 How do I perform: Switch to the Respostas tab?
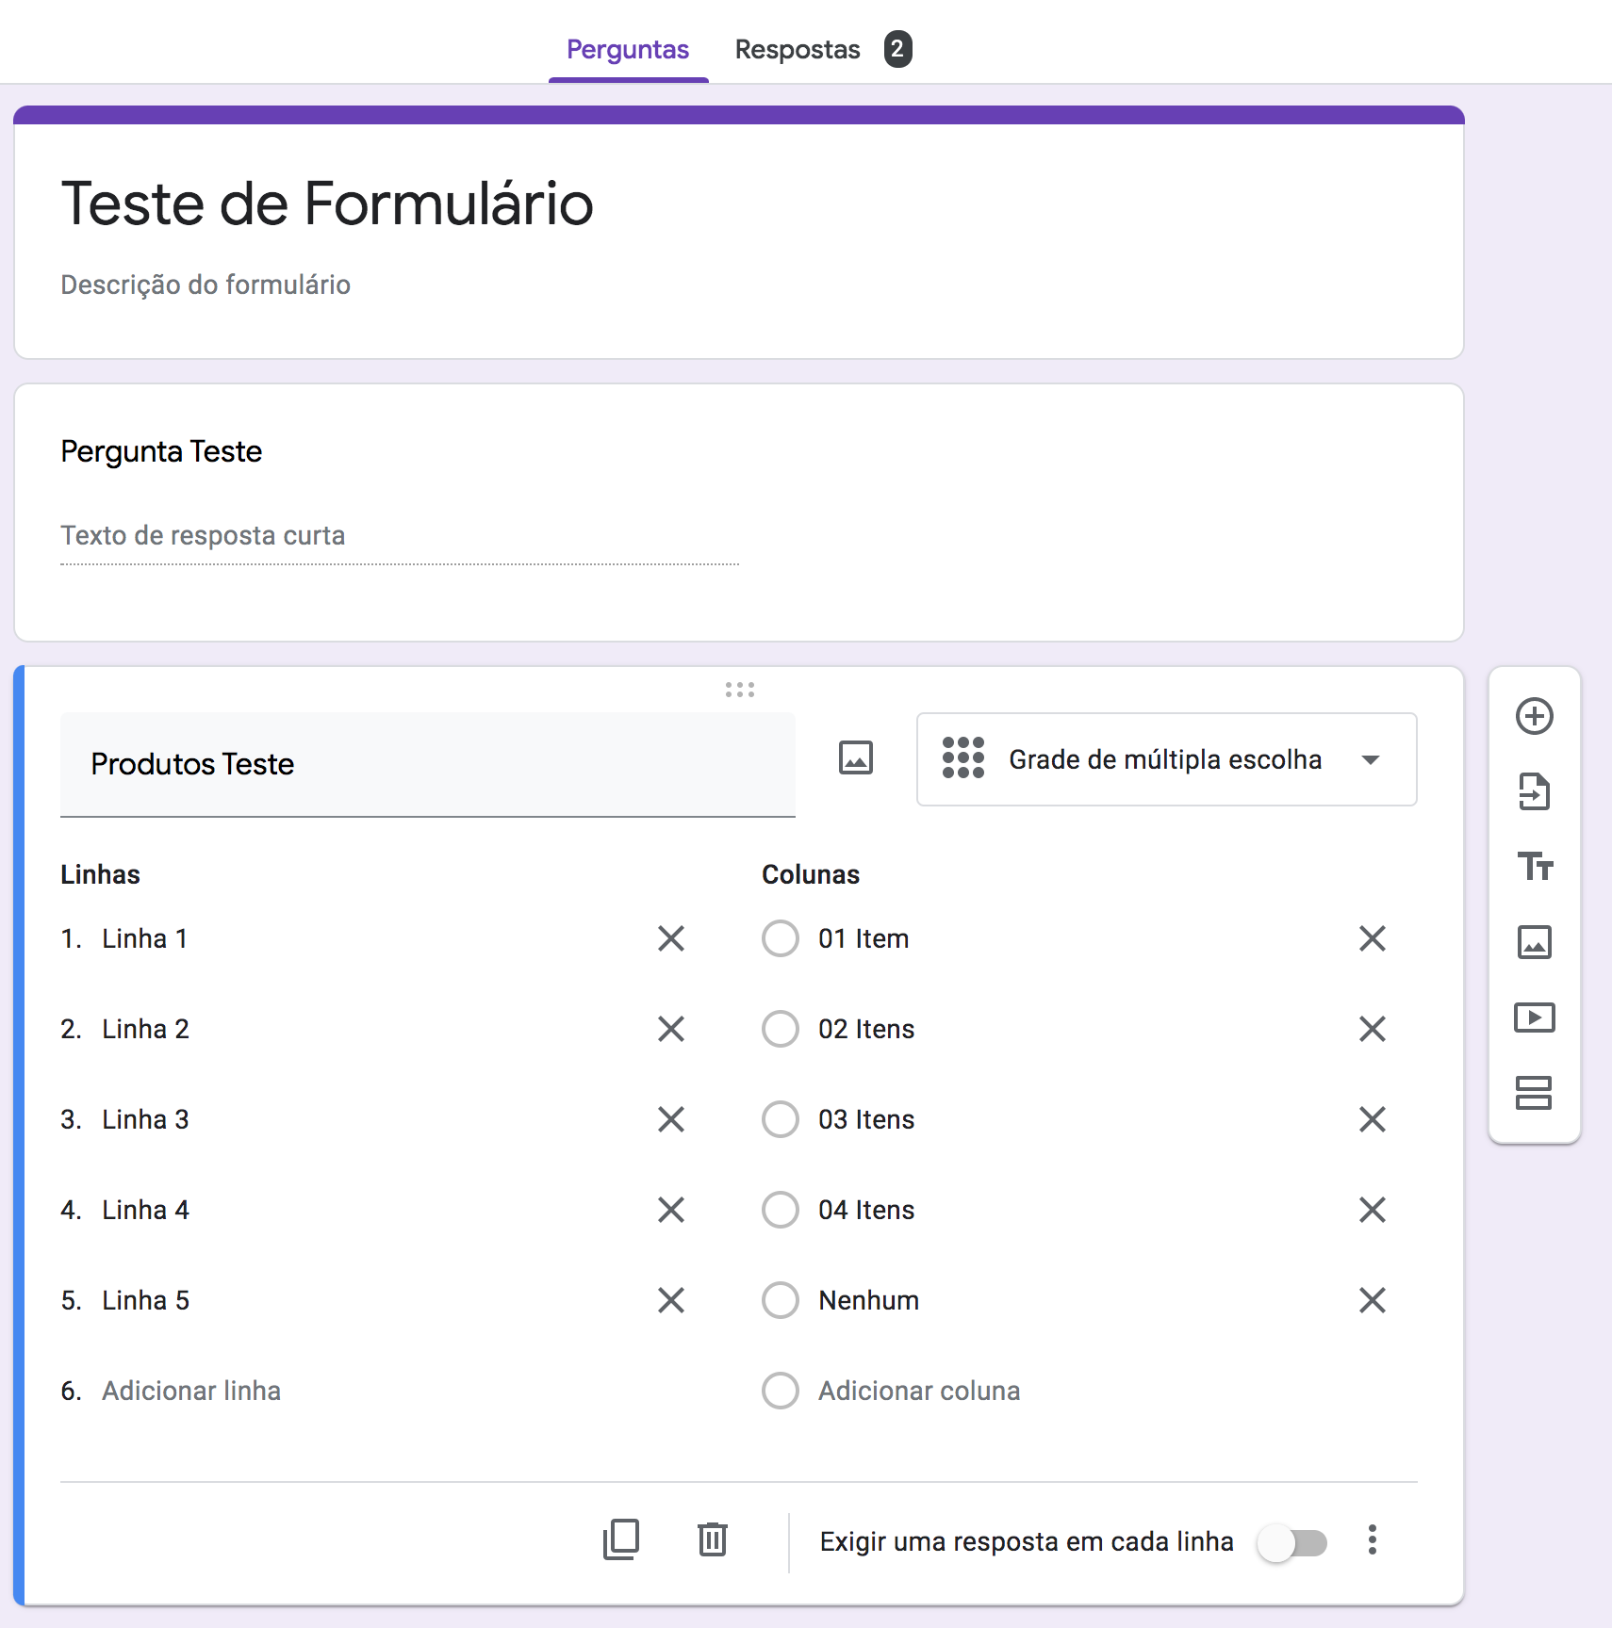(798, 49)
